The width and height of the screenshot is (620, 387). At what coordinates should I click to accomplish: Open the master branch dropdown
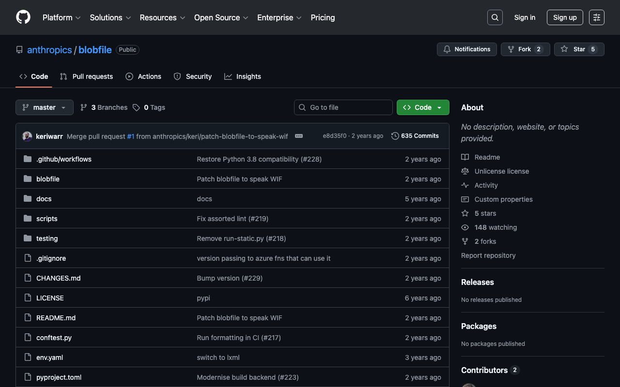(45, 107)
